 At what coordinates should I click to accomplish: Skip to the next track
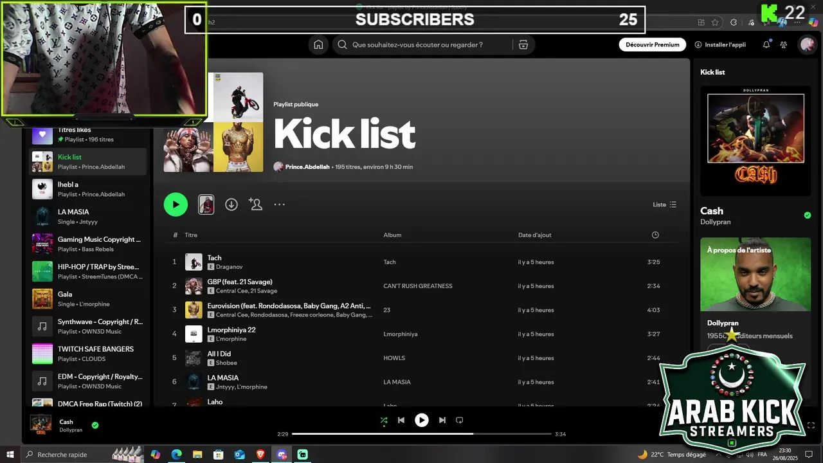[442, 421]
